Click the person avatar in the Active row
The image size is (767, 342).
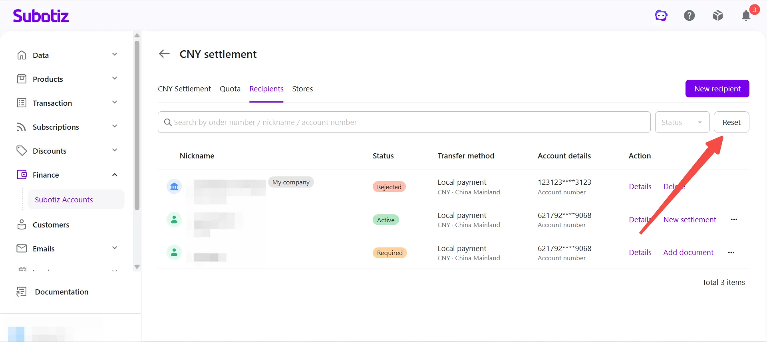coord(174,219)
